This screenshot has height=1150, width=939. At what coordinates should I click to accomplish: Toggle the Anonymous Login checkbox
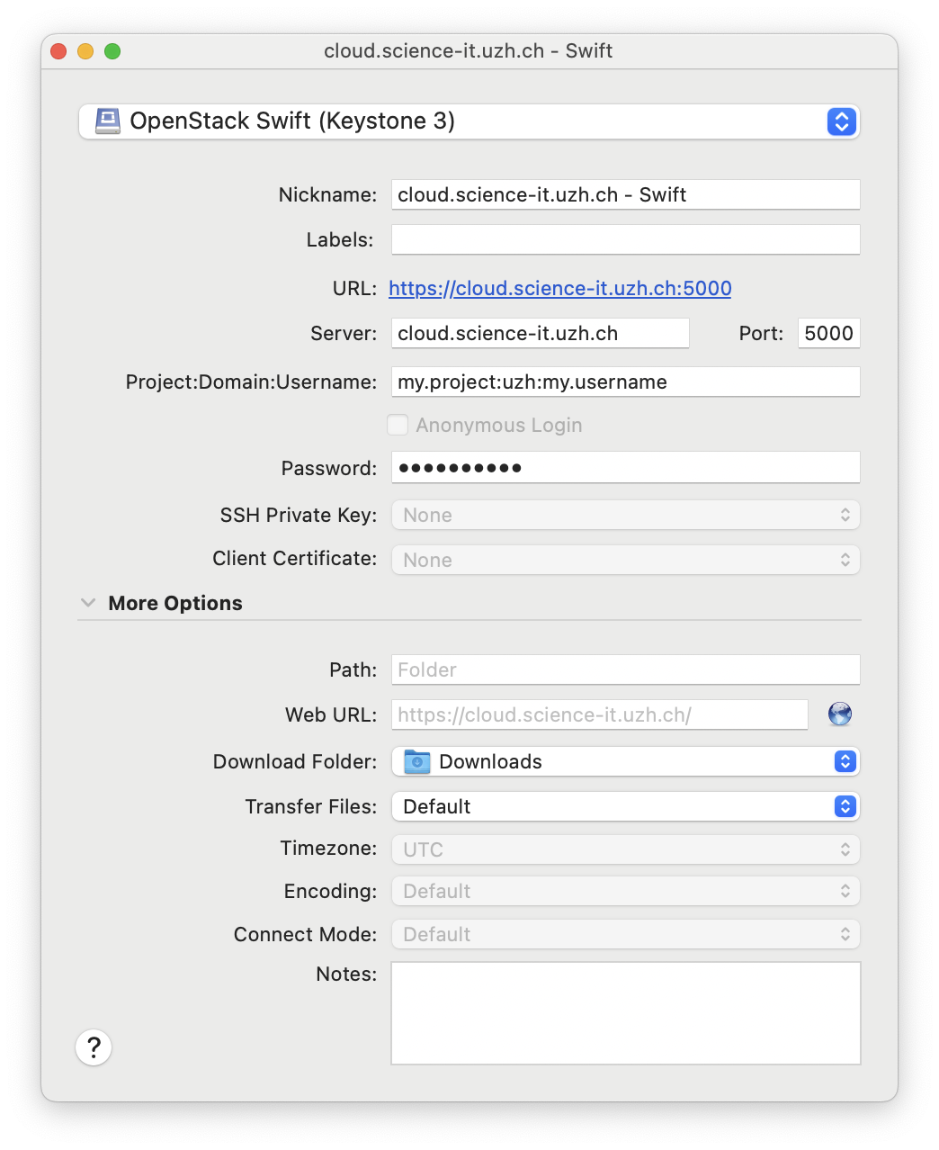pyautogui.click(x=398, y=425)
